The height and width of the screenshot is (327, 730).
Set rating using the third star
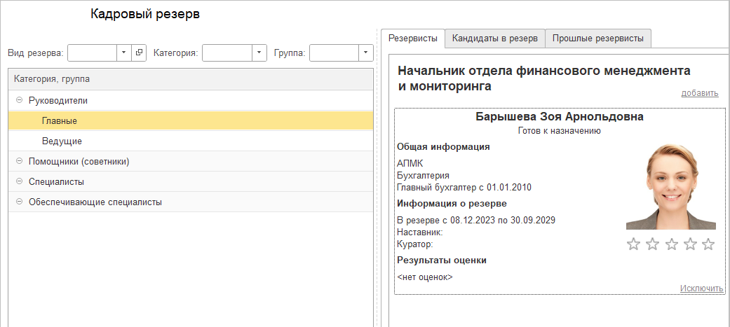click(671, 244)
